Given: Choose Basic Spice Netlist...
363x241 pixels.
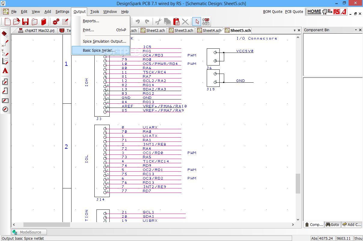Looking at the screenshot, I should tap(101, 50).
